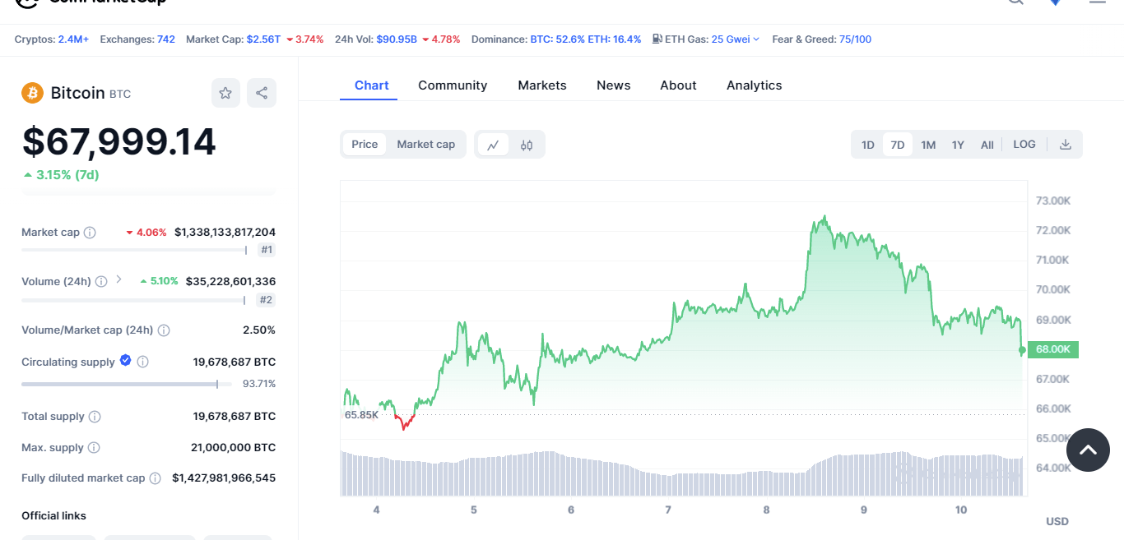
Task: Click the green current-price dot on chart
Action: 1022,351
